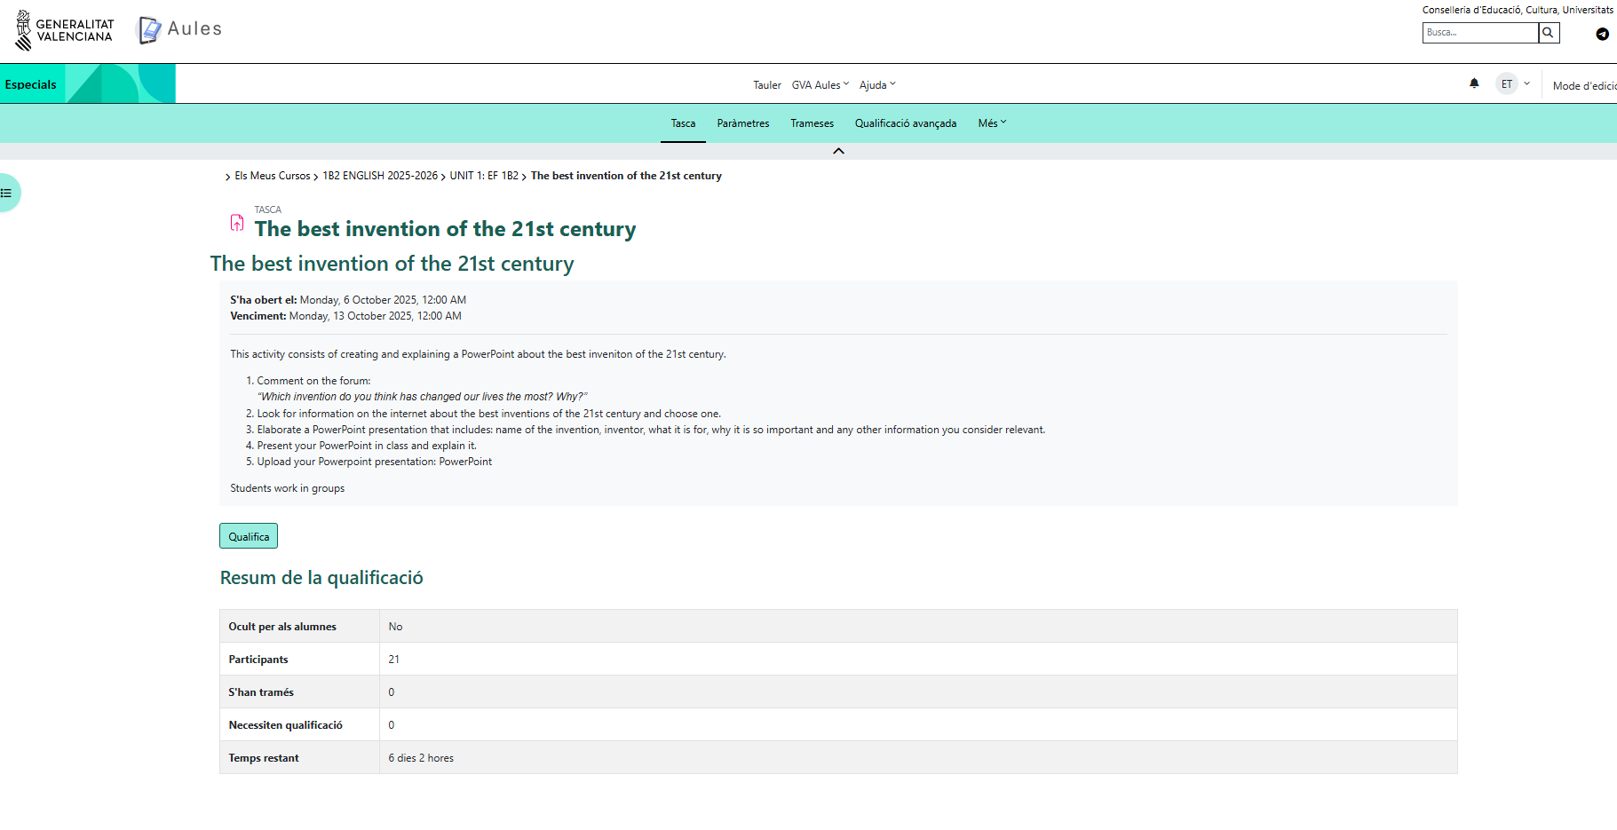Open the user menu chevron next to ET

[x=1527, y=84]
